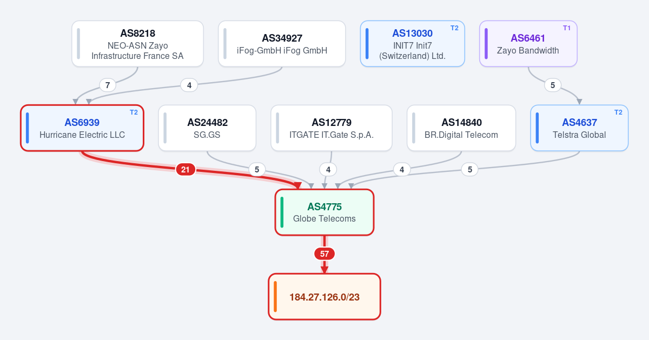Open the 184.27.126.0/23 prefix node

pyautogui.click(x=325, y=297)
